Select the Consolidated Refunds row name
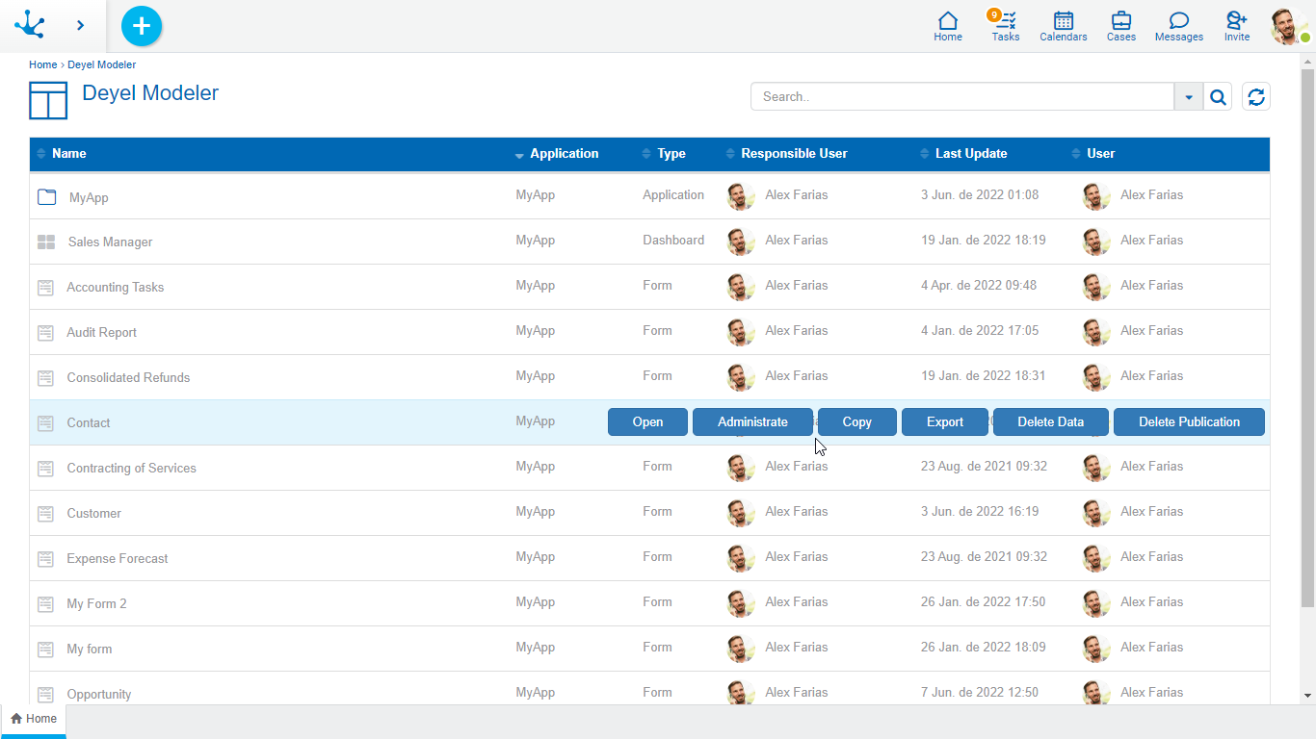 128,378
